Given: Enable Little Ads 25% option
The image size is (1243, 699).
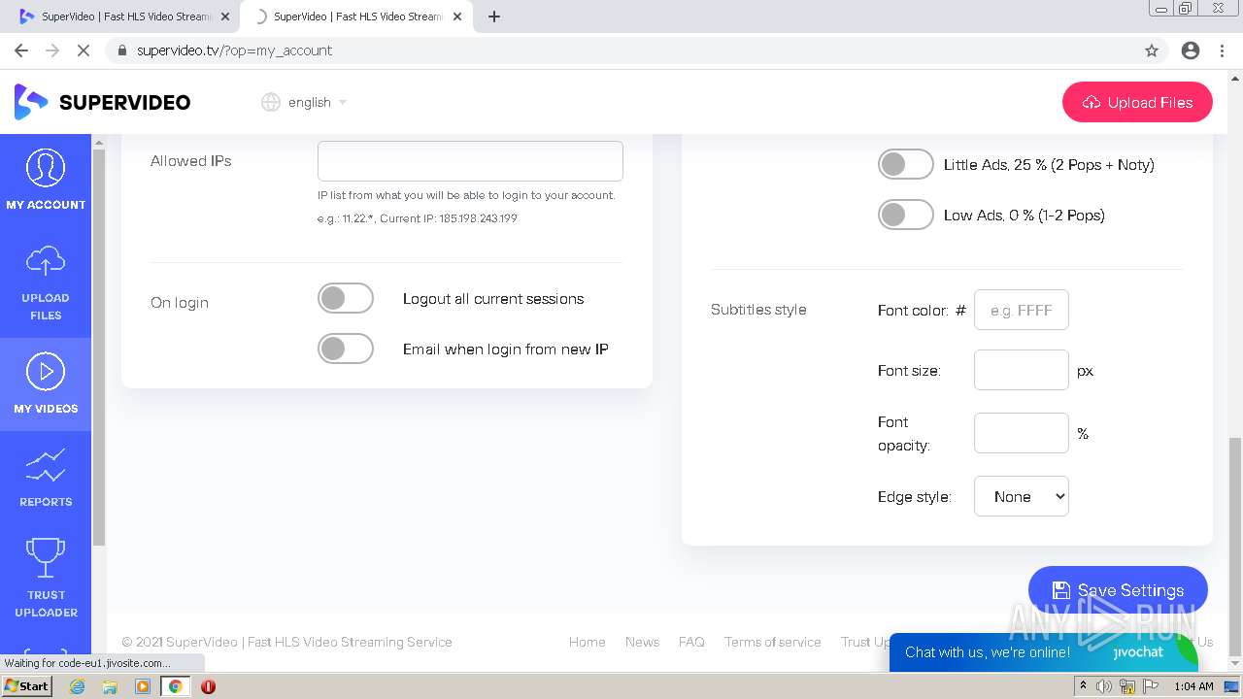Looking at the screenshot, I should point(906,164).
